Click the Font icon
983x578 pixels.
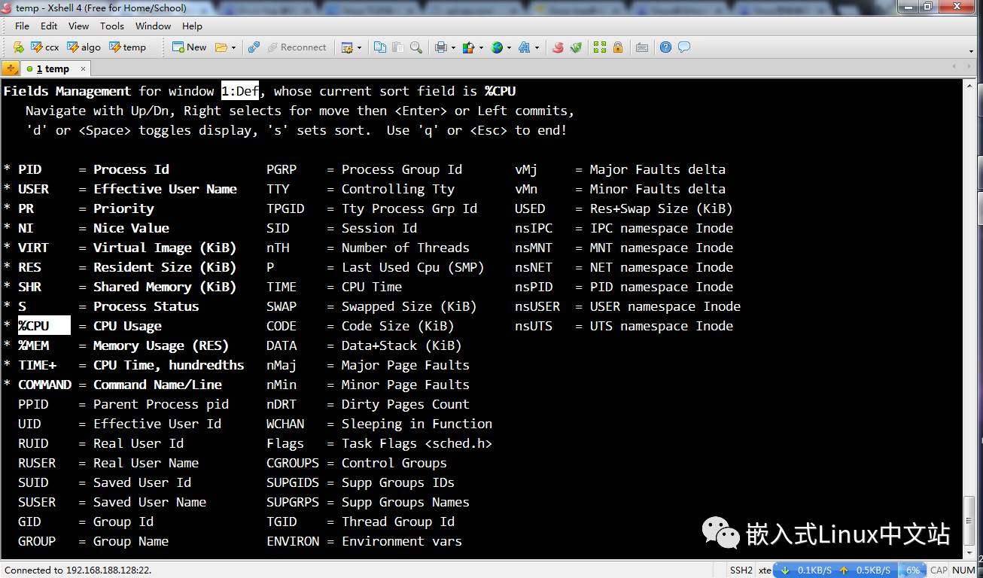[x=525, y=47]
